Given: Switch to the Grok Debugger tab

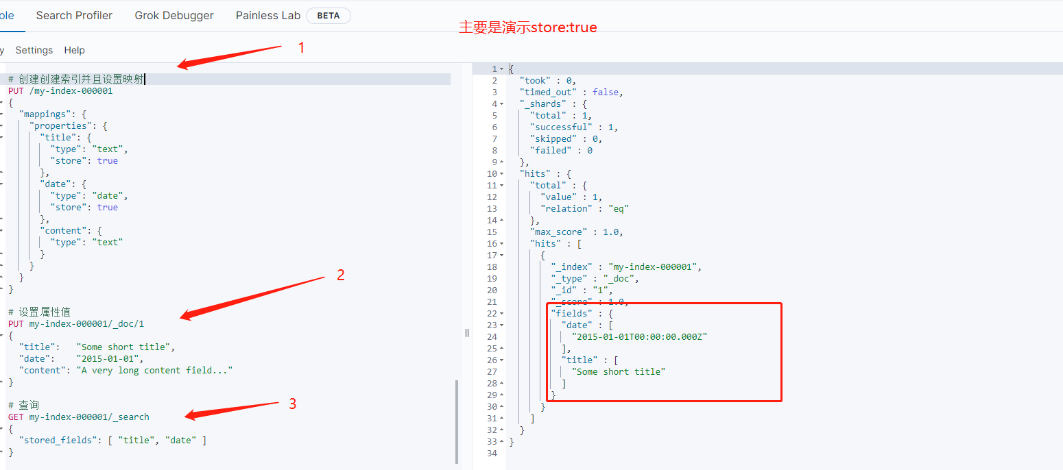Looking at the screenshot, I should [174, 15].
